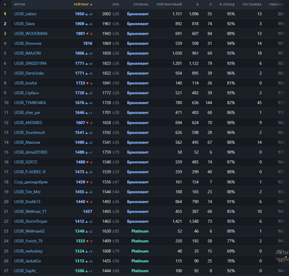Click player name USSR_TYMBO4KA
The image size is (289, 276).
[x=30, y=103]
